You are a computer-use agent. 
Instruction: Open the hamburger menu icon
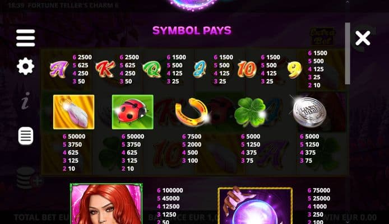click(x=26, y=38)
